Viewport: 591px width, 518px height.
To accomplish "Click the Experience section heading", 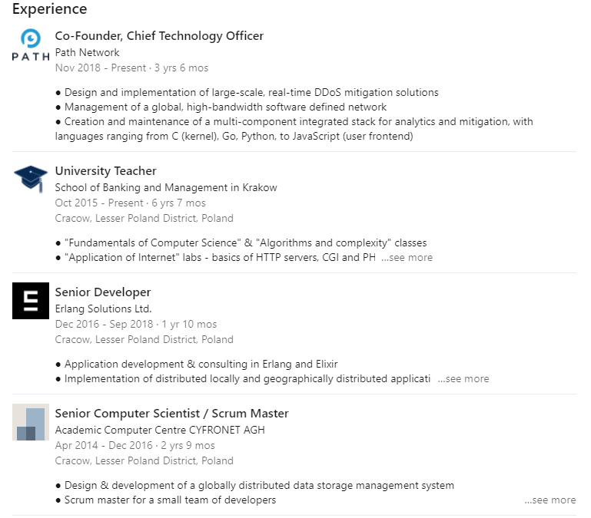I will click(x=49, y=9).
